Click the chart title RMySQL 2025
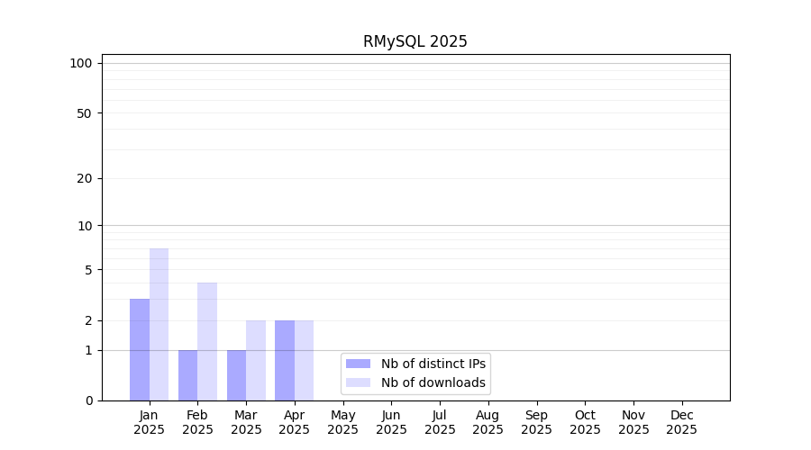This screenshot has width=811, height=450. point(415,41)
